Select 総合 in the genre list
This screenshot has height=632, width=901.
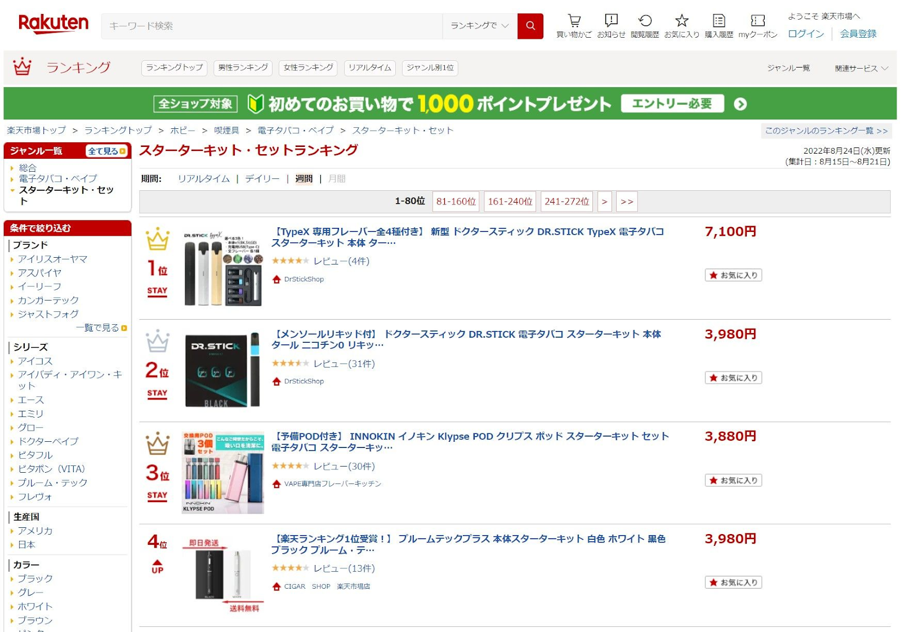coord(28,168)
